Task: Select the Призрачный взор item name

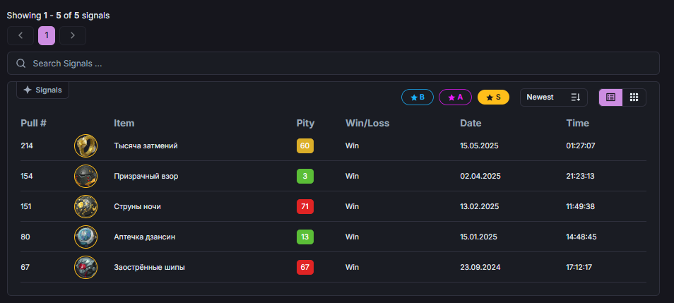Action: click(x=146, y=176)
